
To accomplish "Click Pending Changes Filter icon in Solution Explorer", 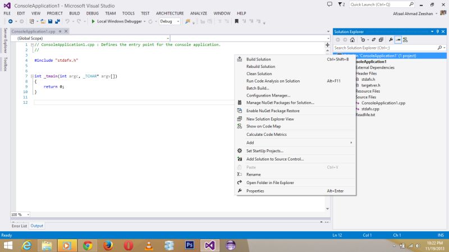I will coord(363,40).
